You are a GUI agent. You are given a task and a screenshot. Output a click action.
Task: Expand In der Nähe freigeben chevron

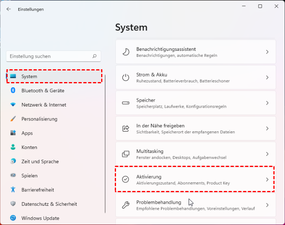[x=267, y=129]
